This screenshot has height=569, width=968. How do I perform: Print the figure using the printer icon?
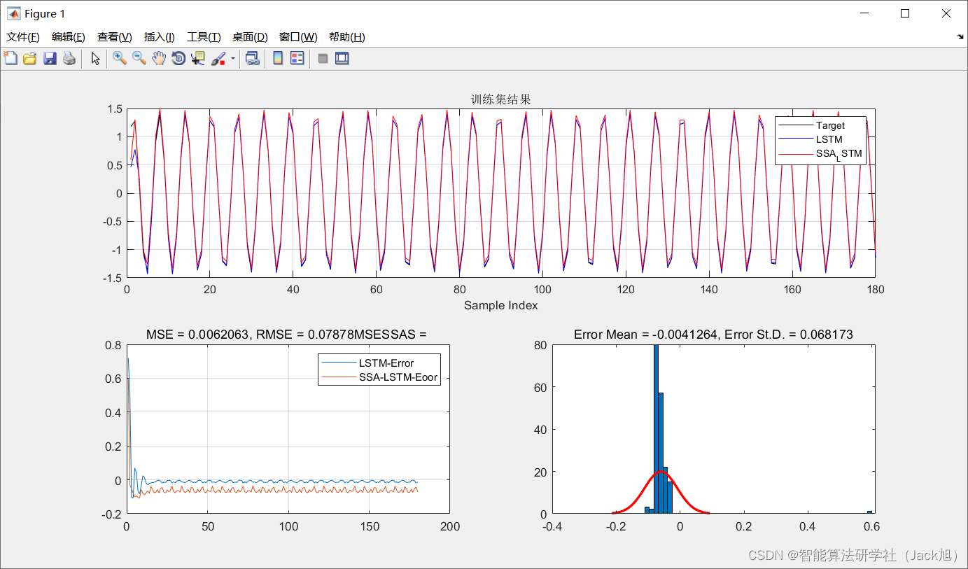click(x=69, y=59)
